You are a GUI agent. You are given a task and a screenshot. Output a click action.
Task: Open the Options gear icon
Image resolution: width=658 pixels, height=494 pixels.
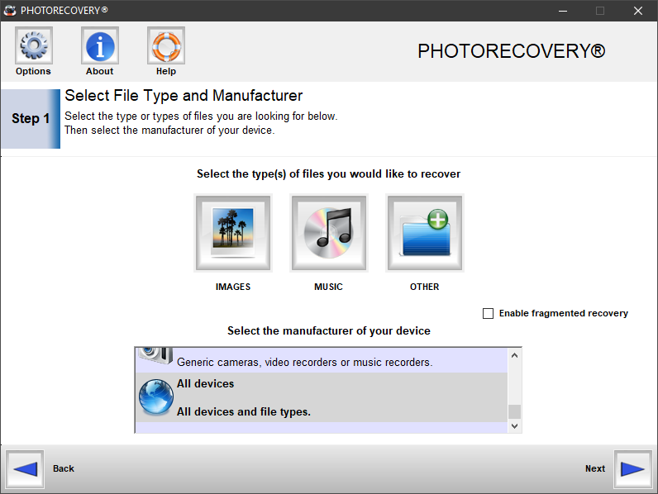click(x=34, y=45)
